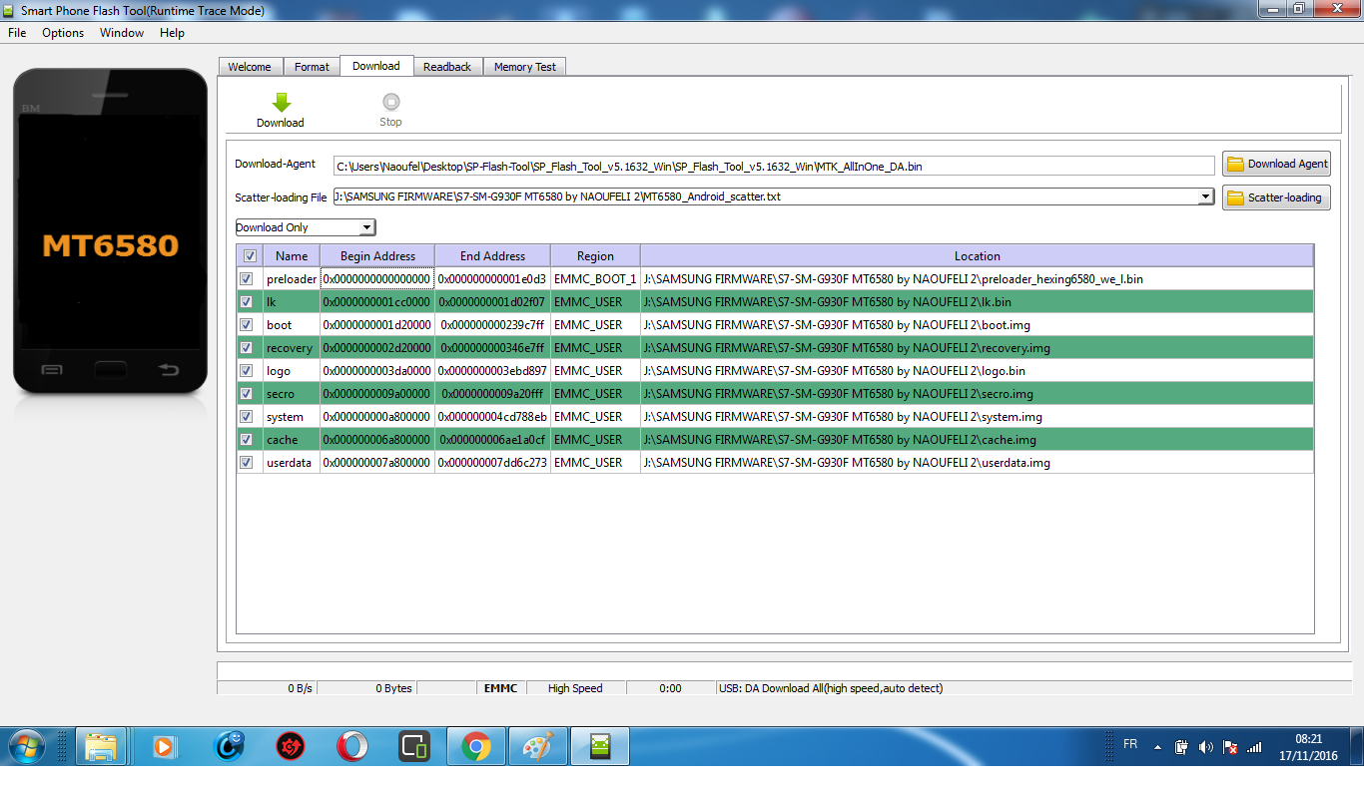
Task: Open Google Chrome from the taskbar
Action: pyautogui.click(x=476, y=746)
